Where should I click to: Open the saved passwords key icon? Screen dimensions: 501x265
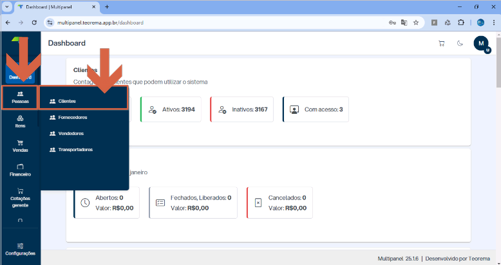coord(392,23)
